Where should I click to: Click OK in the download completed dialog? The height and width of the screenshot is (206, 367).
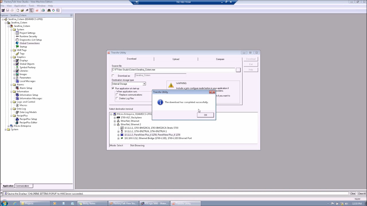[x=205, y=115]
